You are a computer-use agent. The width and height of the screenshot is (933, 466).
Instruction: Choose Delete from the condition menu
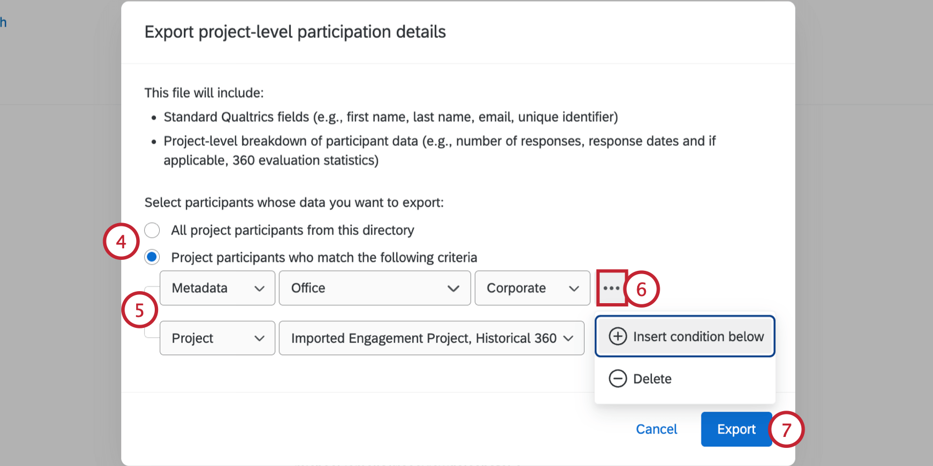click(x=652, y=379)
